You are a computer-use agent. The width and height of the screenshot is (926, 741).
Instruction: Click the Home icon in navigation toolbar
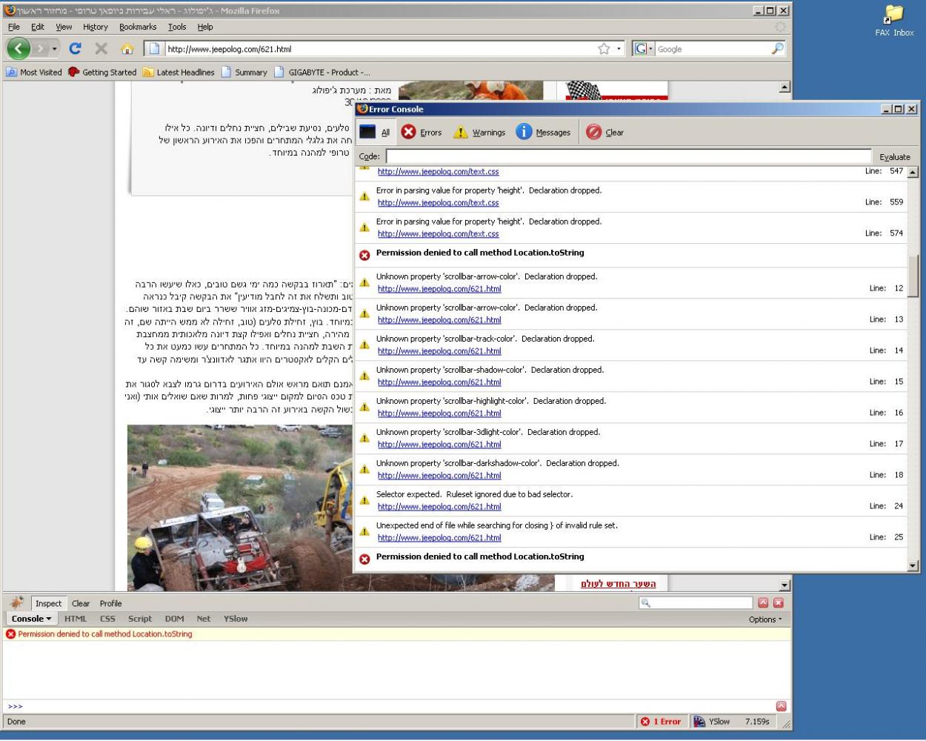point(127,49)
